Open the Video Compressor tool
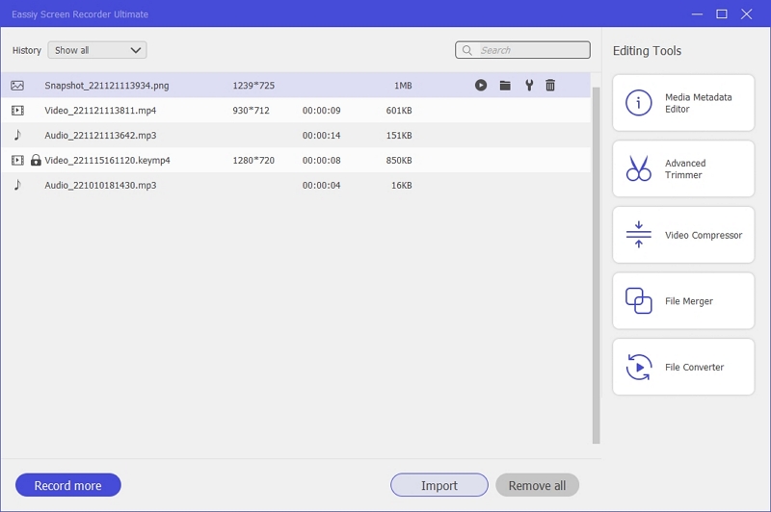This screenshot has height=512, width=771. [x=683, y=235]
